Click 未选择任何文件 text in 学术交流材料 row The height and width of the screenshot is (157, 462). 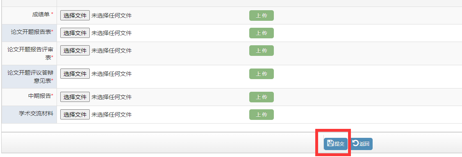(x=112, y=115)
